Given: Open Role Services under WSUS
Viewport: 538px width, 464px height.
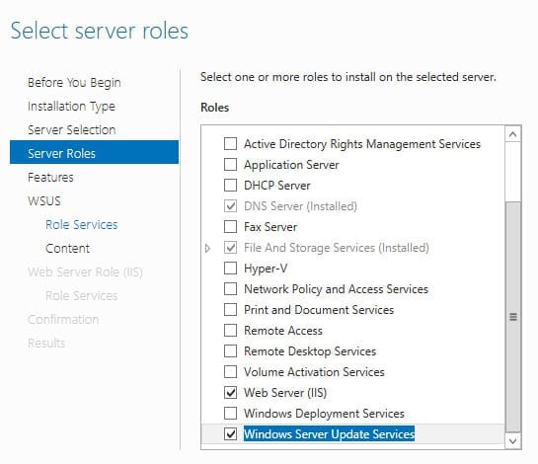Looking at the screenshot, I should point(82,224).
